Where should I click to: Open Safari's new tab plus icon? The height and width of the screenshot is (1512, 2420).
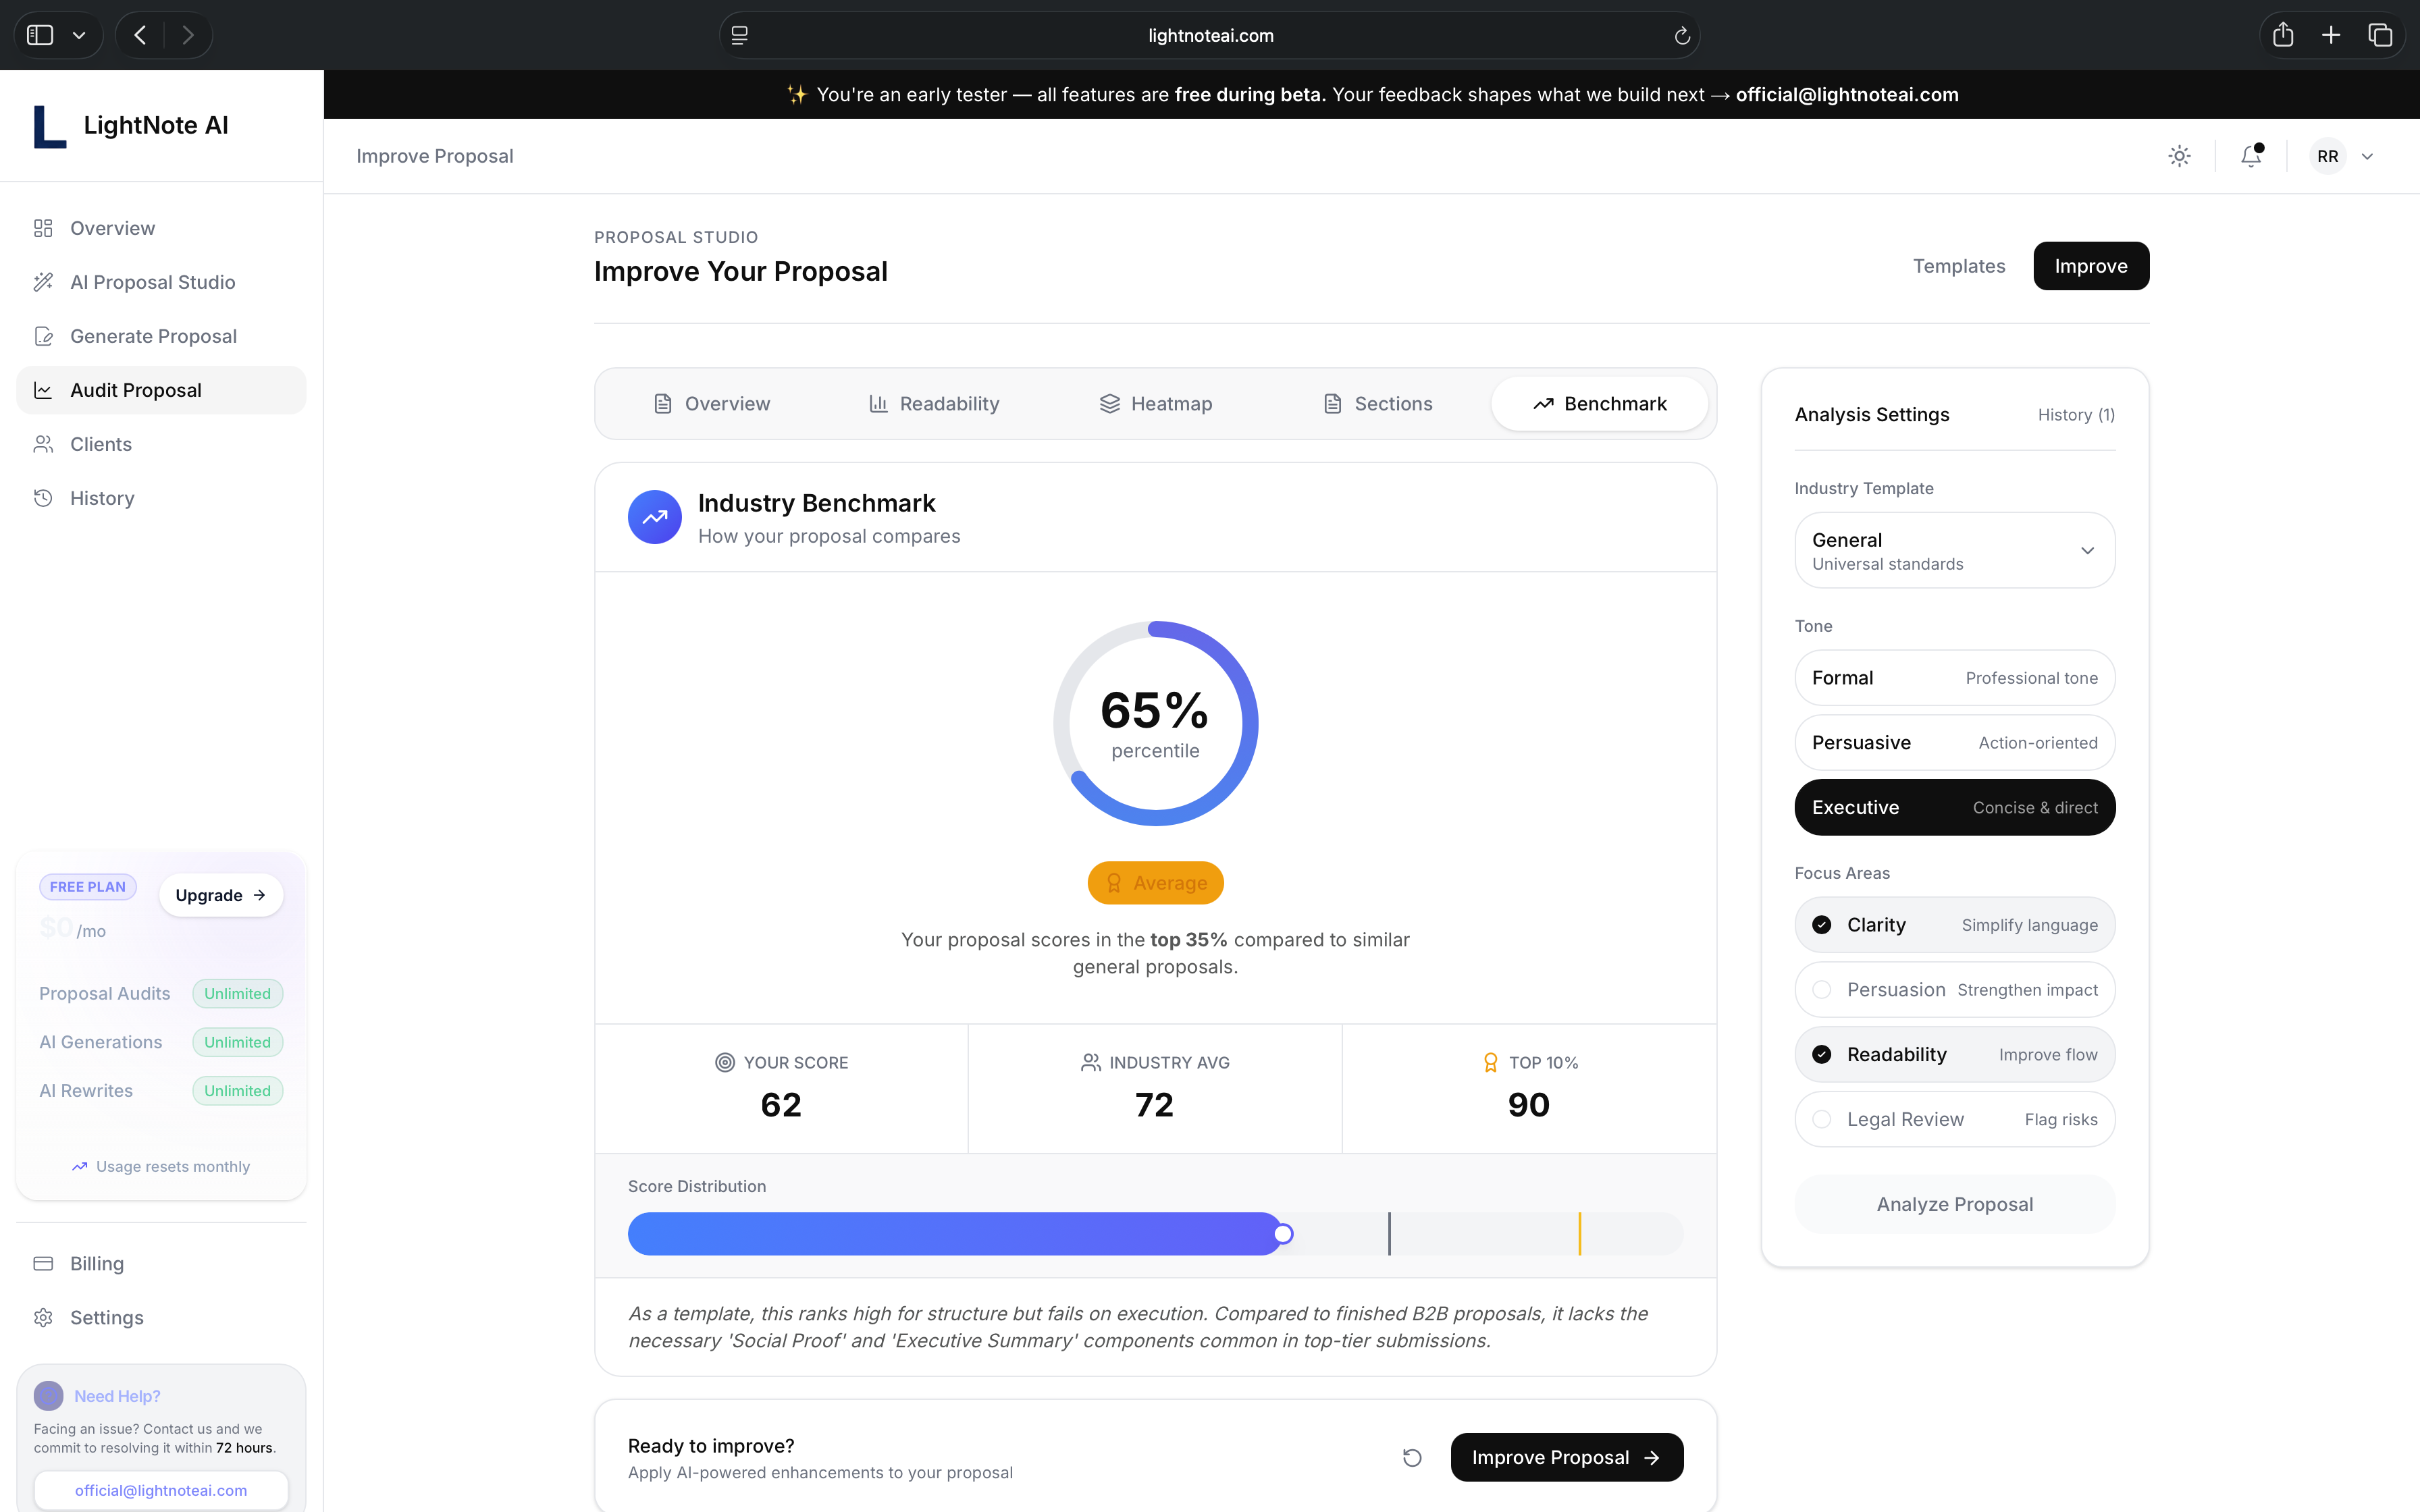tap(2331, 36)
